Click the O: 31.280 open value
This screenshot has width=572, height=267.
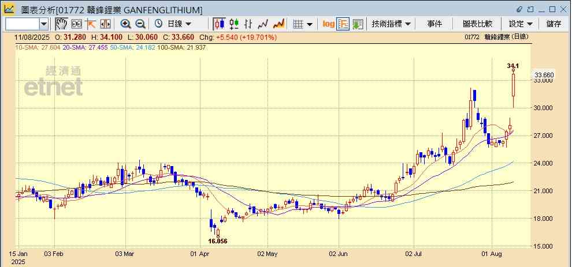coord(70,37)
